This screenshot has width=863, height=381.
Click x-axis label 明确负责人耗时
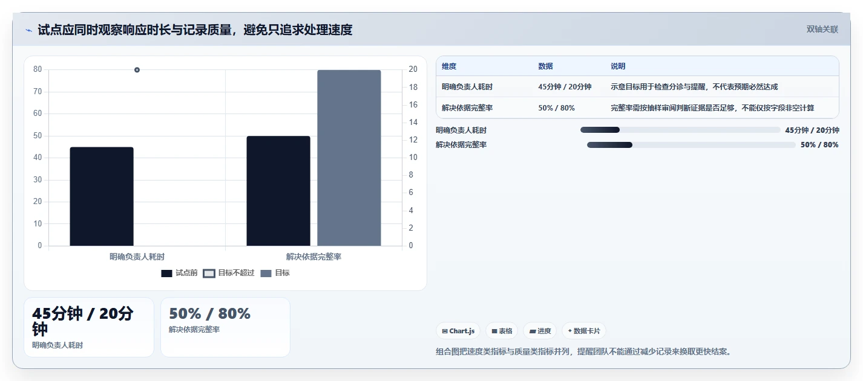pos(137,257)
